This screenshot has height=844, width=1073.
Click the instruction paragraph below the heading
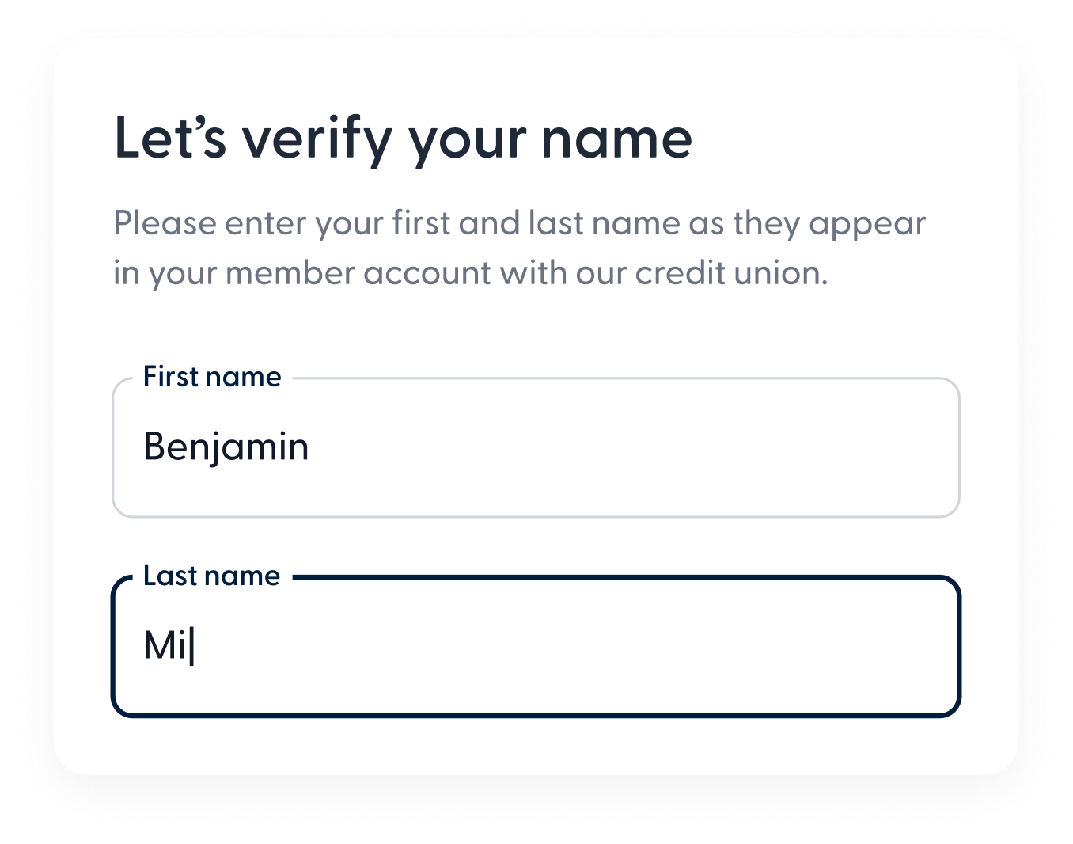(519, 248)
